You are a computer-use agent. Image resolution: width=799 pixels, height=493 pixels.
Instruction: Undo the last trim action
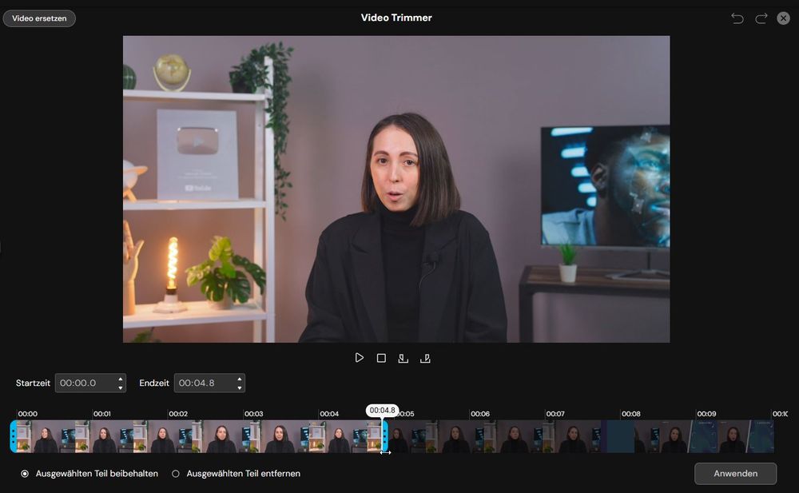[737, 18]
